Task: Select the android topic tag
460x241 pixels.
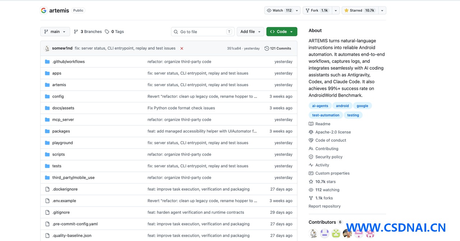Action: (x=342, y=106)
